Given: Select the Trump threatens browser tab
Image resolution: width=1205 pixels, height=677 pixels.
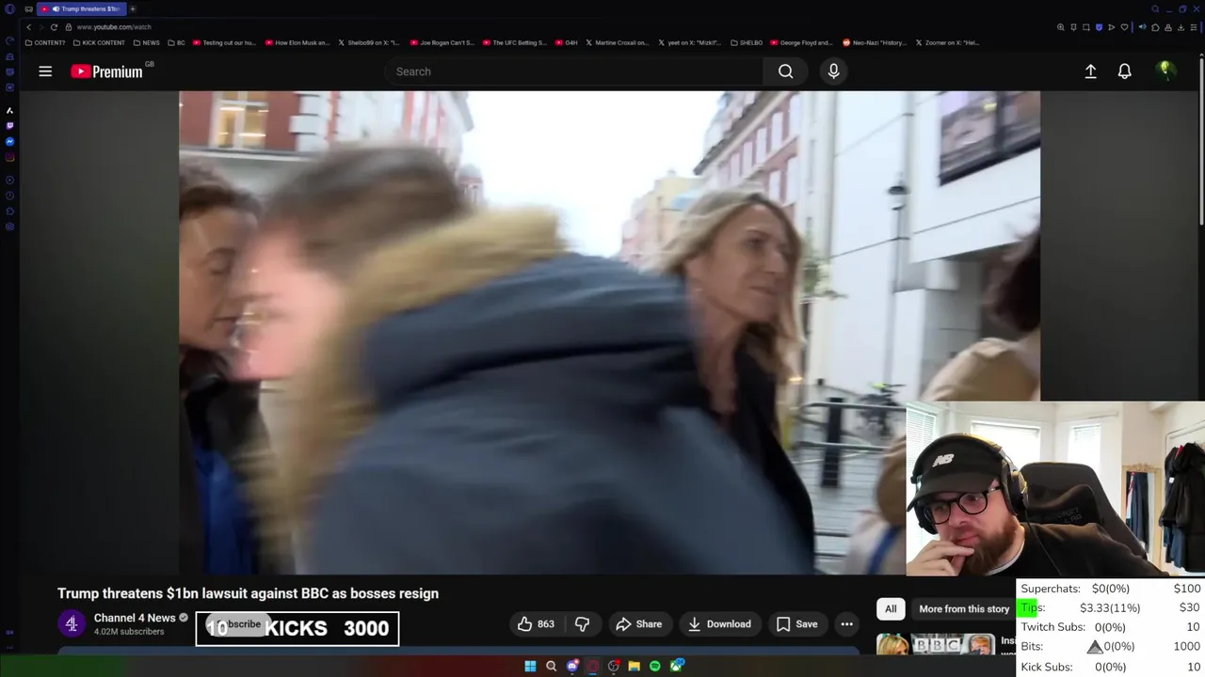Looking at the screenshot, I should 81,8.
